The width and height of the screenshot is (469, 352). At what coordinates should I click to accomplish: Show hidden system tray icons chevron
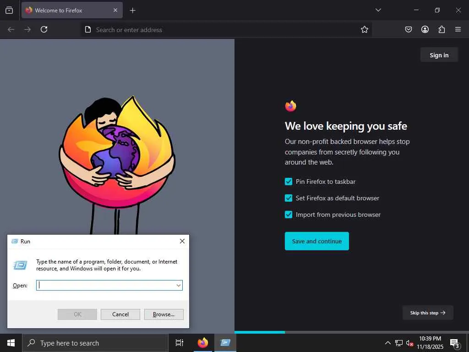click(x=387, y=343)
